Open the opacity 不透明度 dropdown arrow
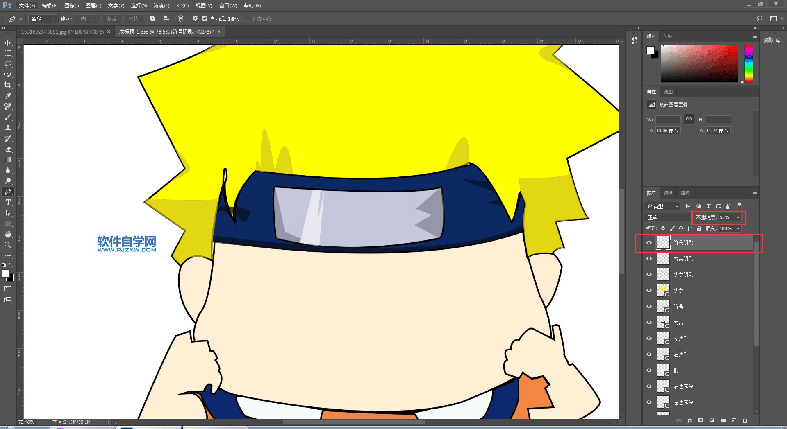The height and width of the screenshot is (429, 787). [738, 217]
